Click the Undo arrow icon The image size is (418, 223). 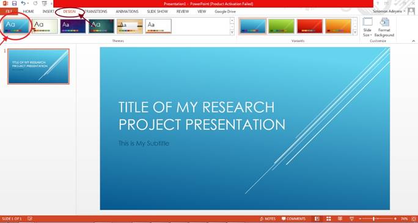(x=23, y=3)
